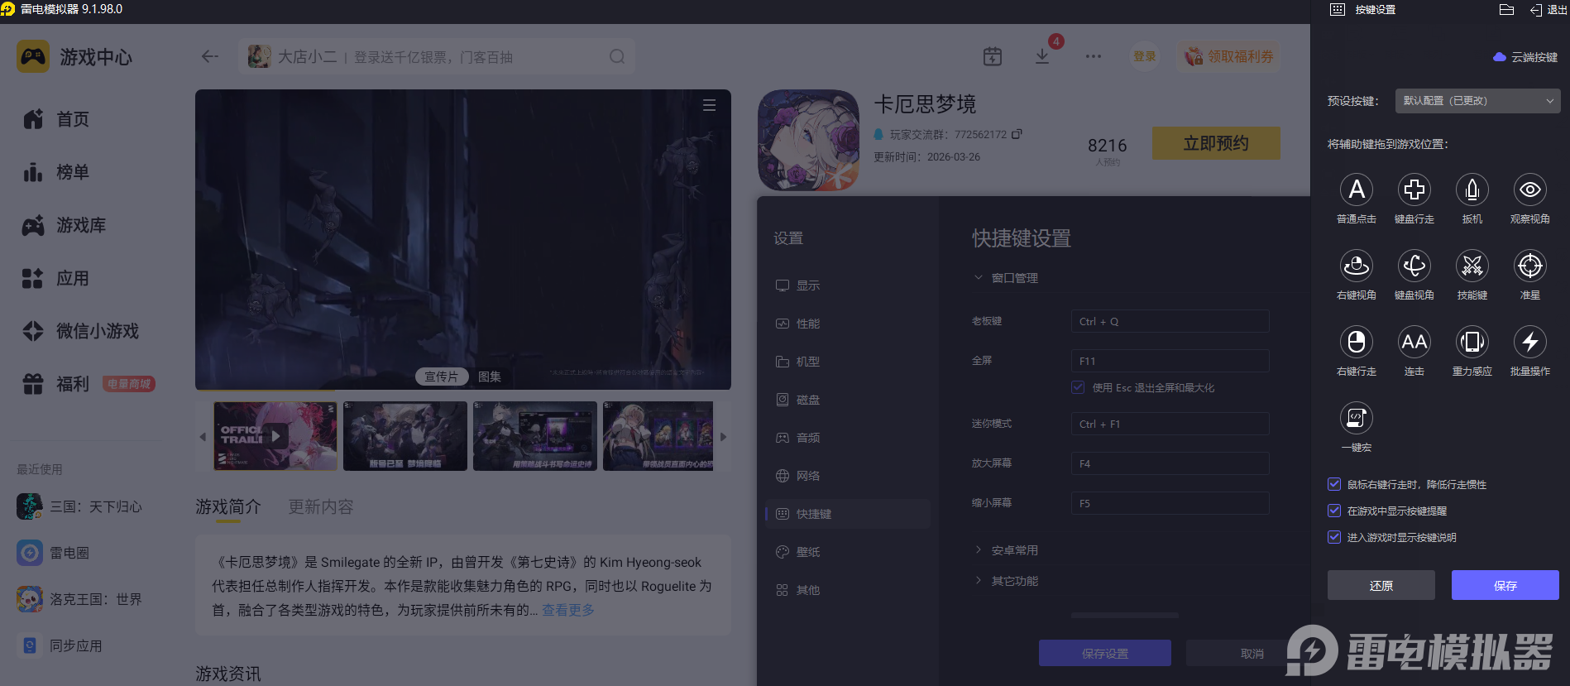Toggle 进入游戏时显示按键说明 checkbox

[1334, 537]
